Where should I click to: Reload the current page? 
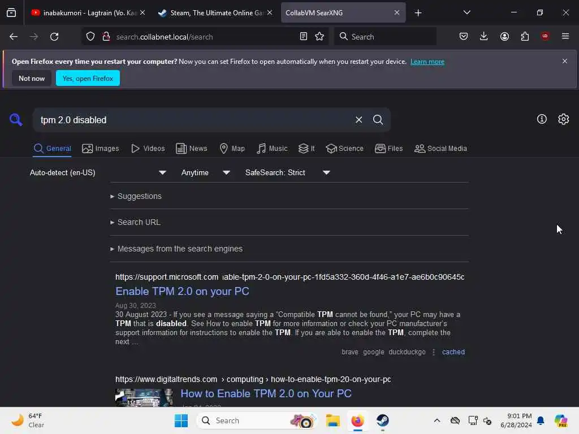pyautogui.click(x=54, y=37)
